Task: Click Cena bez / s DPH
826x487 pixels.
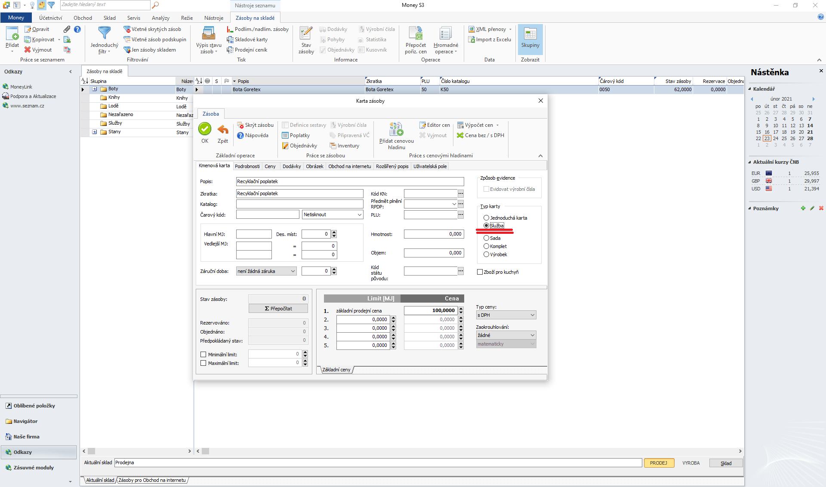Action: pos(481,135)
